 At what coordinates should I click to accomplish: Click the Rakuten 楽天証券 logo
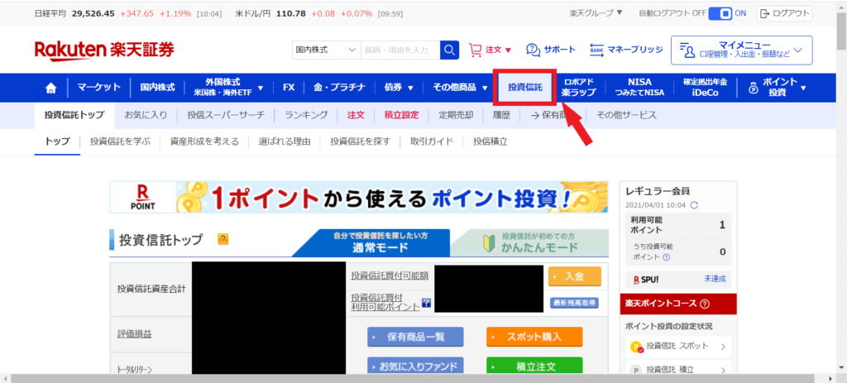tap(104, 50)
